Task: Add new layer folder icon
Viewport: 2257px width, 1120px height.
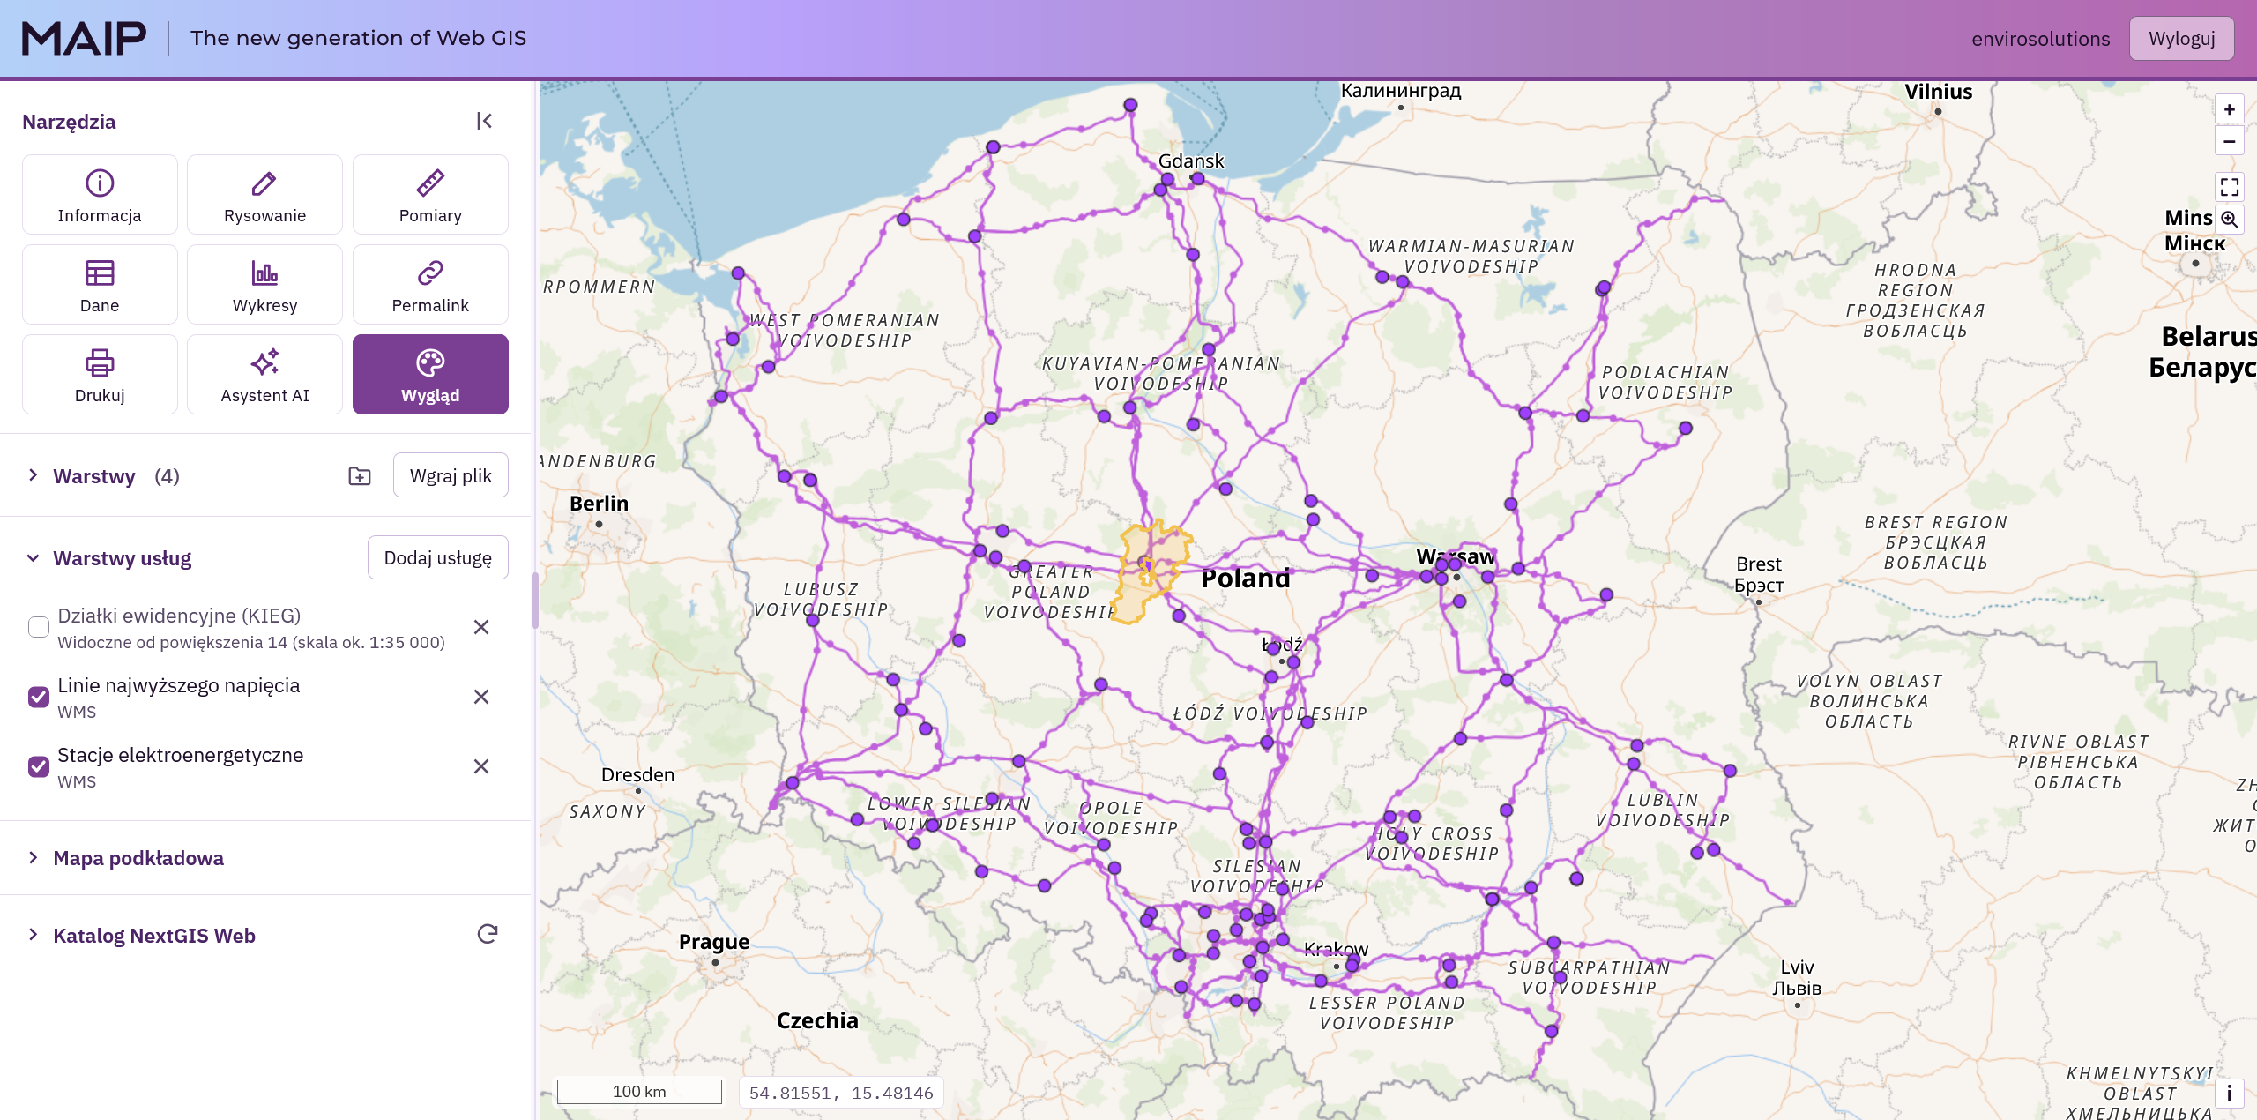Action: coord(360,476)
